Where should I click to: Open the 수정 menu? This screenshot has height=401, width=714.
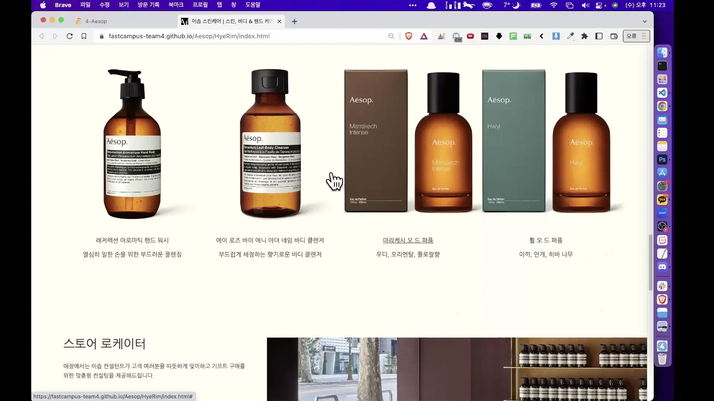pos(104,5)
